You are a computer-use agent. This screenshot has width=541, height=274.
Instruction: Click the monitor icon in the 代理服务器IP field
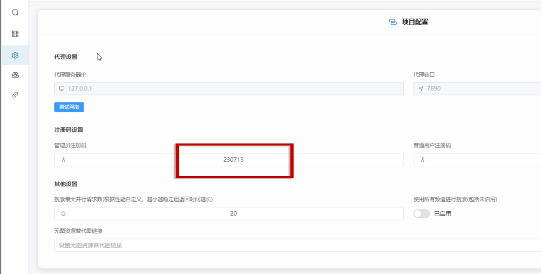[x=62, y=89]
